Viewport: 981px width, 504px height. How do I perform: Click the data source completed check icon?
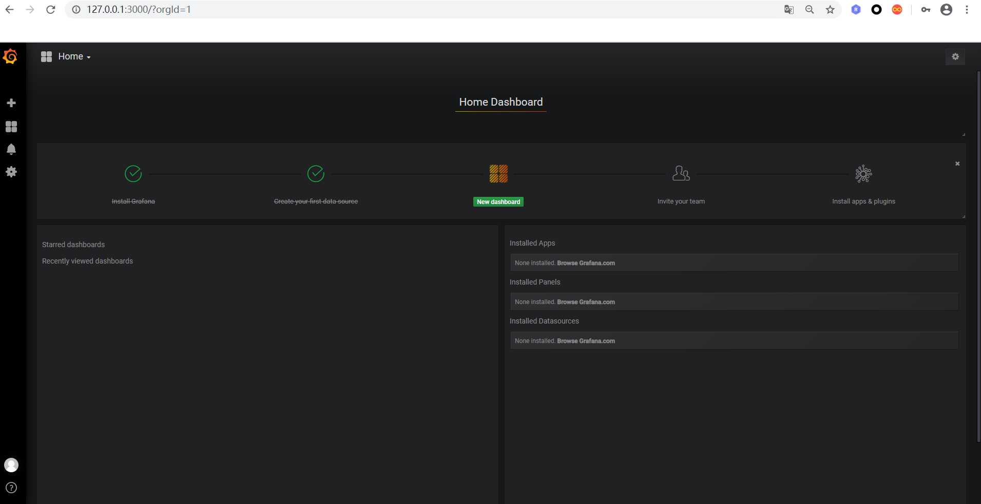316,174
